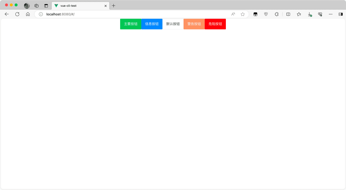Open the home page icon
Image resolution: width=346 pixels, height=190 pixels.
tap(28, 14)
